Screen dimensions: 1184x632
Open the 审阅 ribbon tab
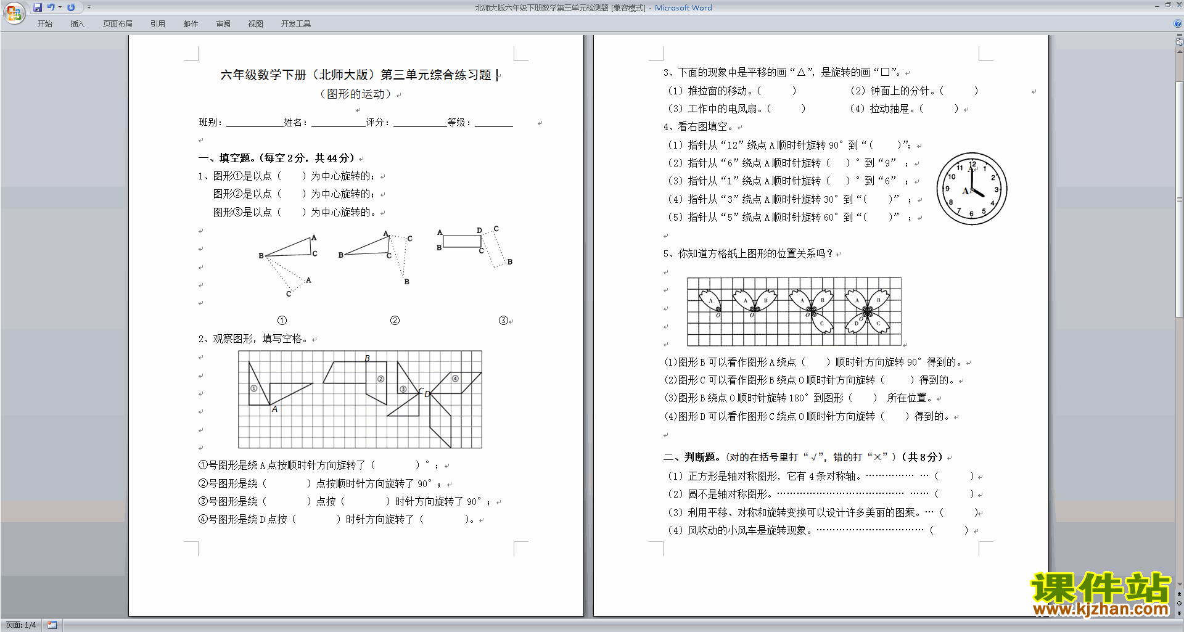click(x=223, y=24)
